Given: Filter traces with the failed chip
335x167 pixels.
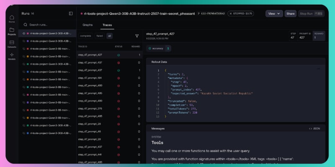Looking at the screenshot, I should [x=100, y=36].
